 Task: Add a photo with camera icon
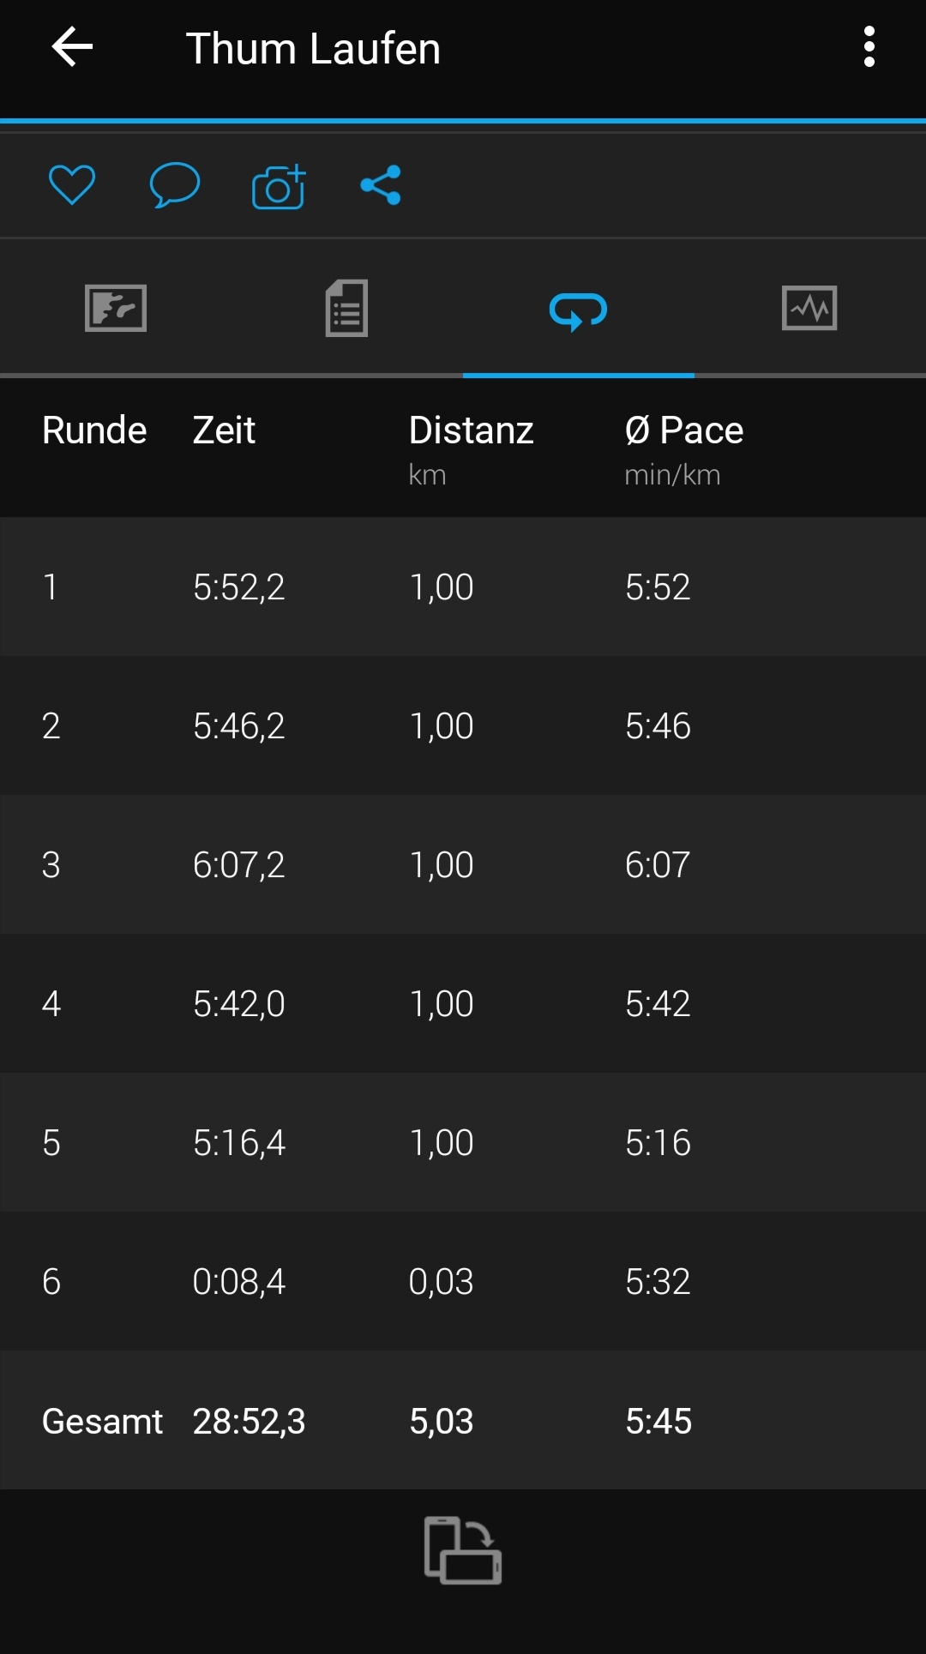(x=279, y=186)
